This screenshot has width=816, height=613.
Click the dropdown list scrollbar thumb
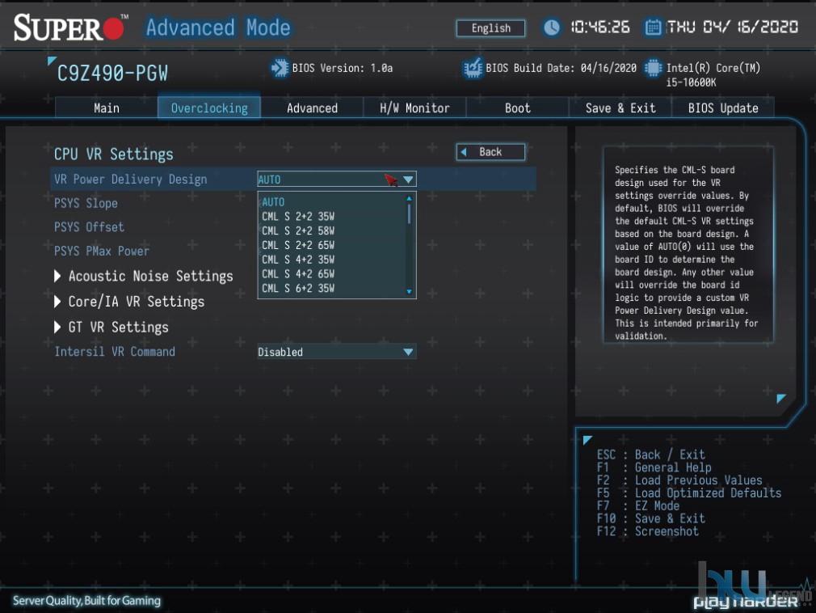tap(409, 213)
